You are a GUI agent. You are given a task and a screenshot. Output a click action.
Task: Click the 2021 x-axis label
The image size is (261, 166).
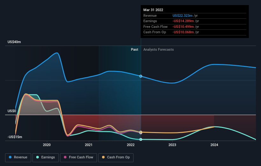point(89,145)
